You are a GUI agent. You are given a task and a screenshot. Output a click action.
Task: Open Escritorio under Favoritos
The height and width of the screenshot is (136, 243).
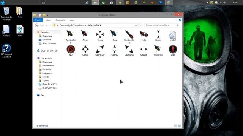(x=46, y=40)
